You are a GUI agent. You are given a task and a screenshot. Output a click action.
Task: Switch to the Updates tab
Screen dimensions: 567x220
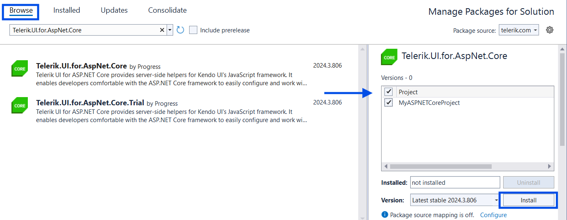tap(114, 10)
